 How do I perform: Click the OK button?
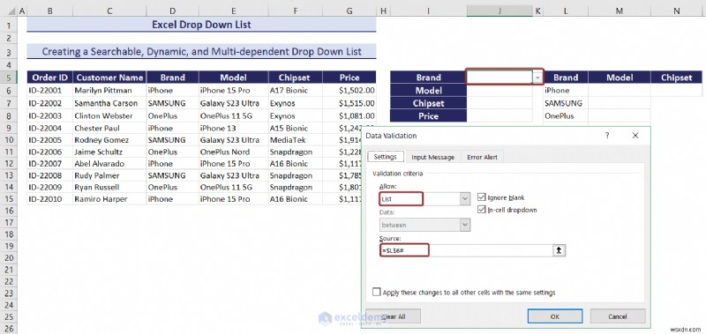(x=555, y=316)
